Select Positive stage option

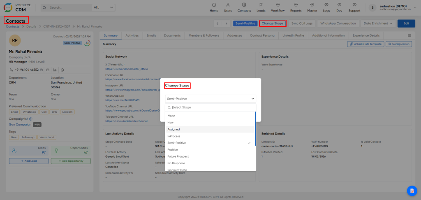(x=210, y=149)
